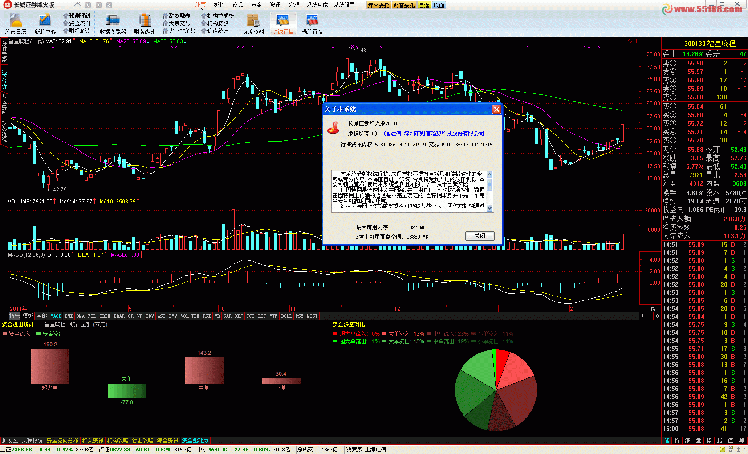Switch to 分时走势 side tab
This screenshot has width=748, height=454.
click(4, 51)
